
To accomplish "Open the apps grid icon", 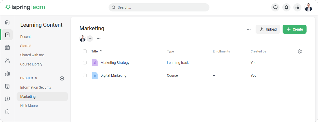I will (x=297, y=7).
